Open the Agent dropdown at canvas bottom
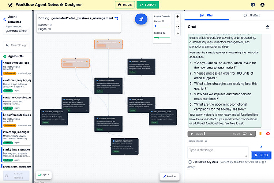This screenshot has height=183, width=274. 169,177
